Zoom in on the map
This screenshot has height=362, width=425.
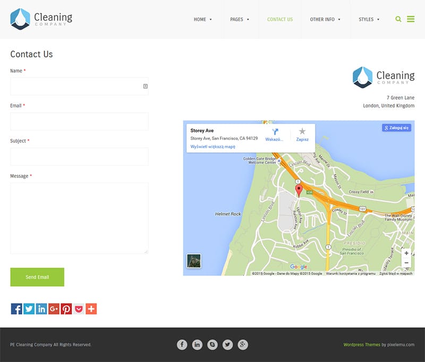(x=406, y=253)
